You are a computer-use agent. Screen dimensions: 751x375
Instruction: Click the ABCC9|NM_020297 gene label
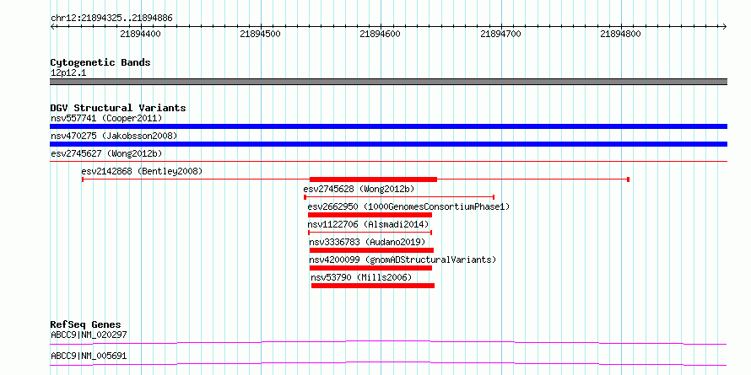tap(89, 335)
